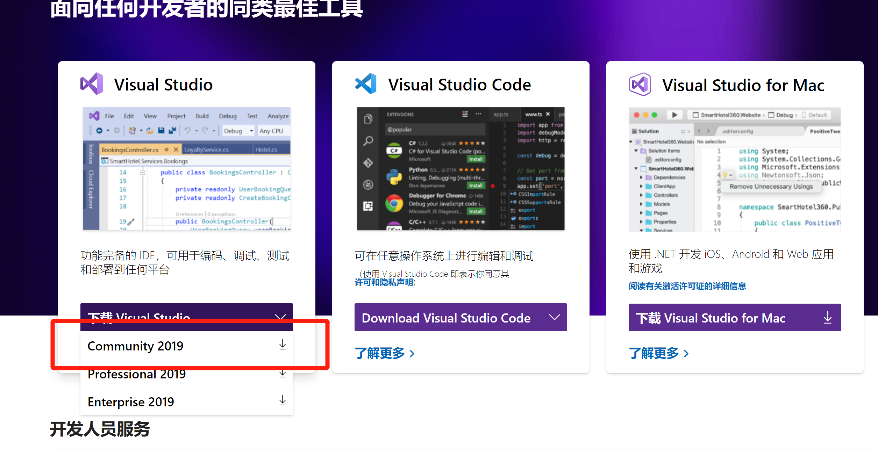This screenshot has height=471, width=878.
Task: Click the VS Code extensions screenshot thumbnail
Action: [461, 168]
